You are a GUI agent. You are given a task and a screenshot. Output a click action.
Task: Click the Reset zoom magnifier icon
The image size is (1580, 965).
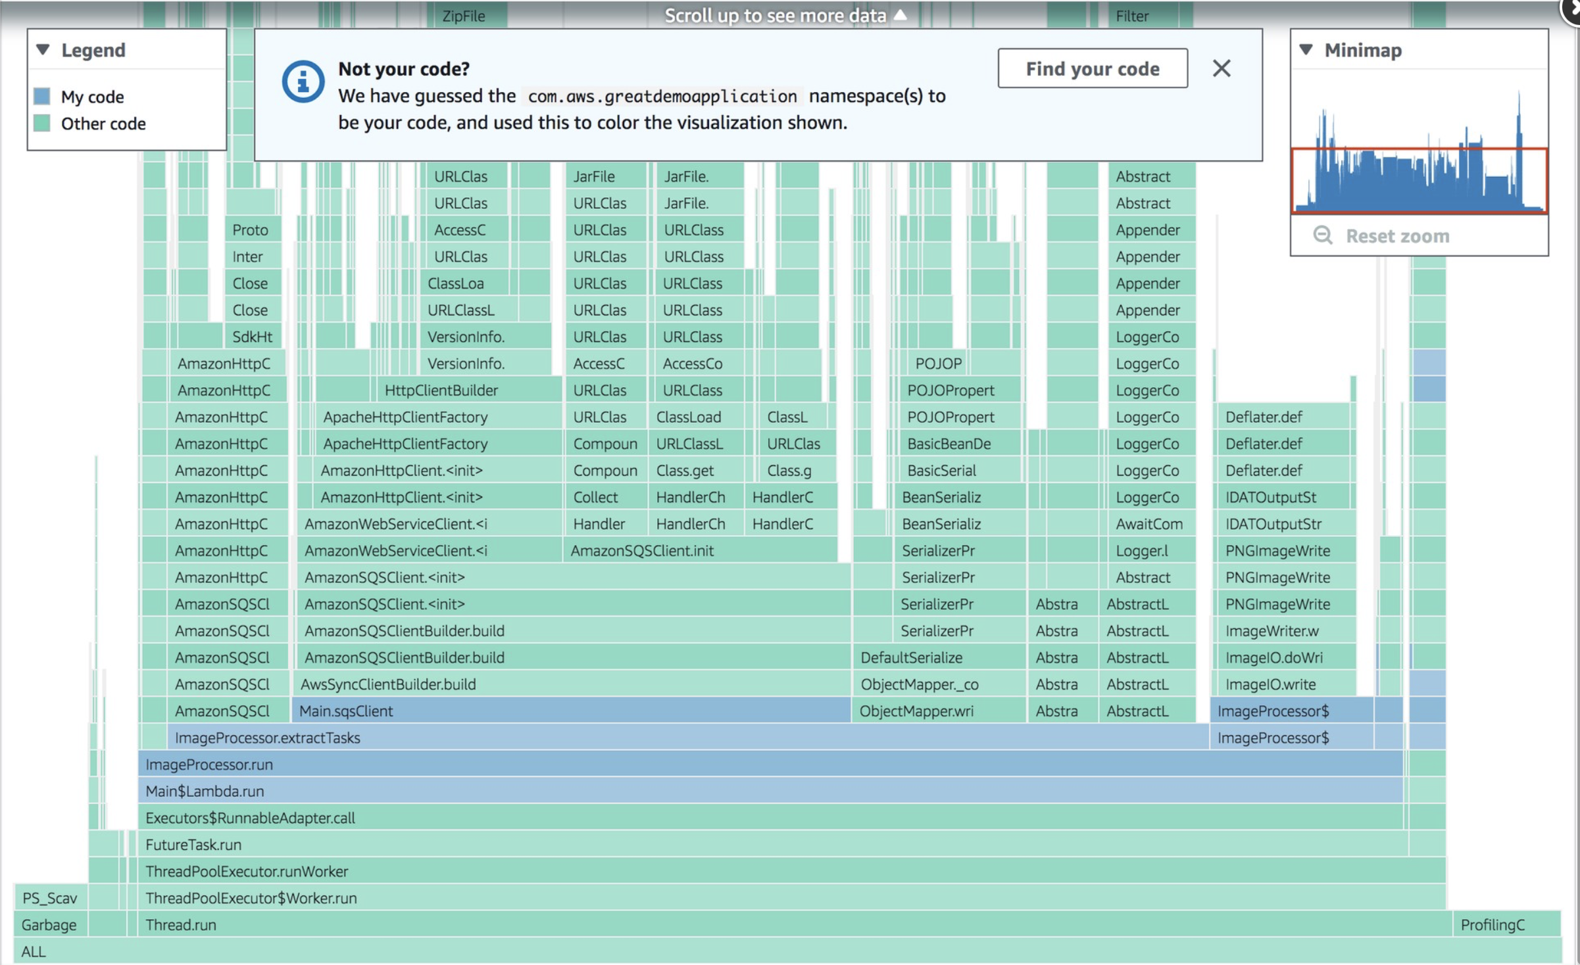click(x=1322, y=235)
